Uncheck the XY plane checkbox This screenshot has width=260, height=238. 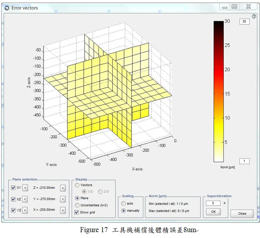tap(13, 188)
